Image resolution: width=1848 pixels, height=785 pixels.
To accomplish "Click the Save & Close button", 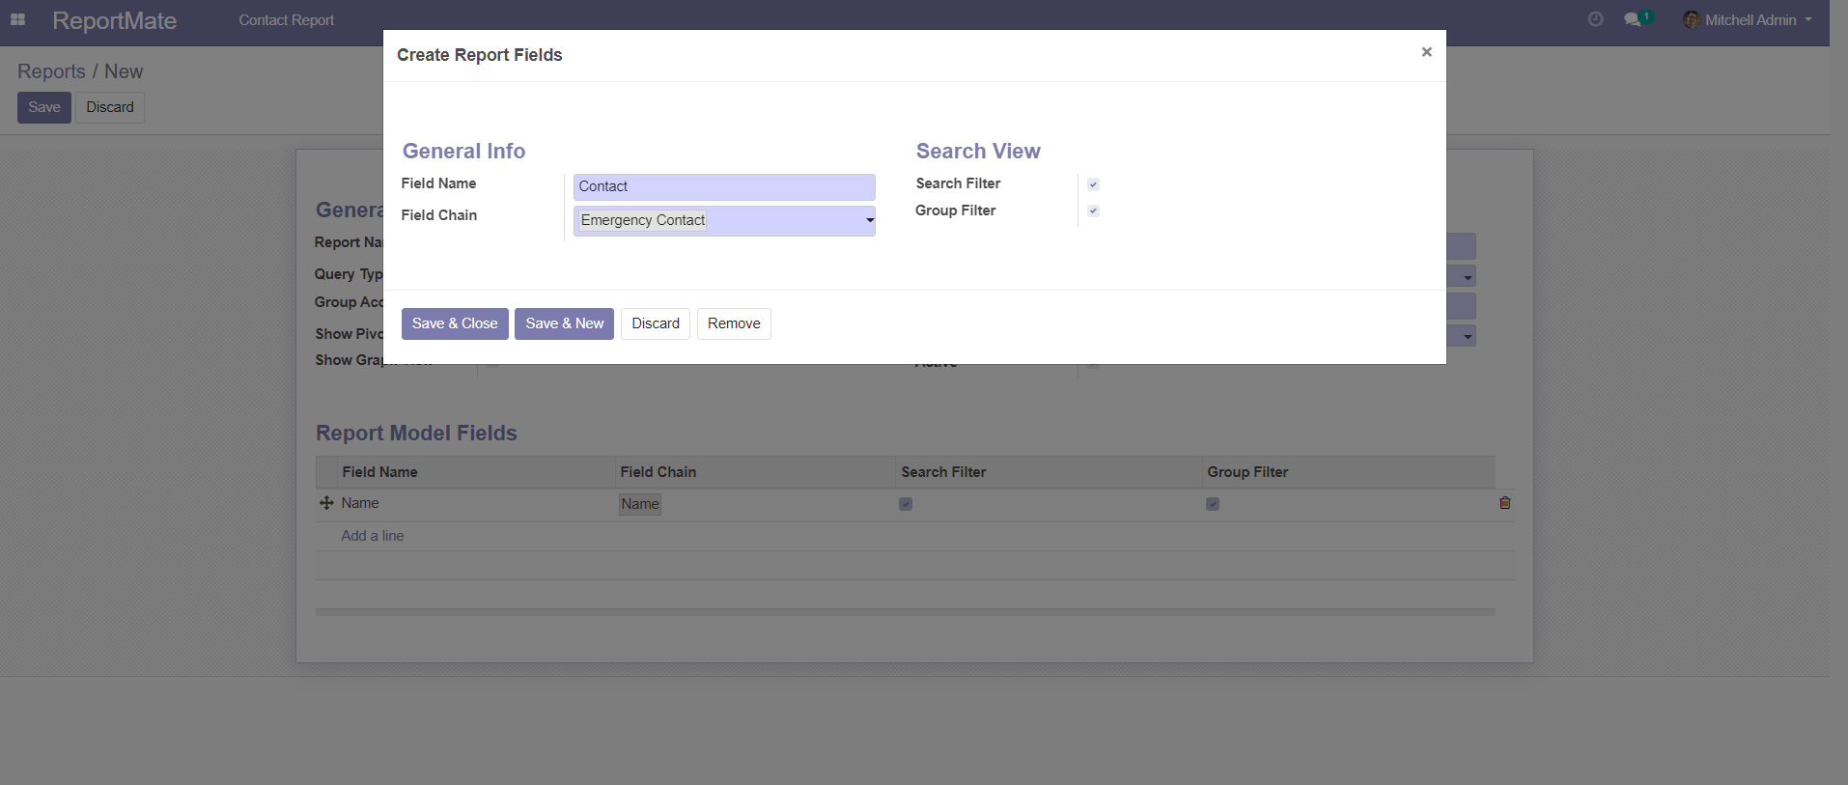I will point(455,323).
